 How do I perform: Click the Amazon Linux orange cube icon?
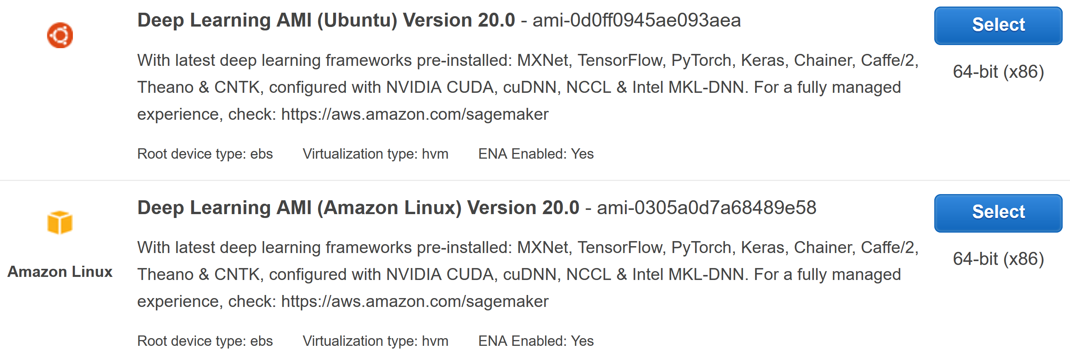pos(60,222)
